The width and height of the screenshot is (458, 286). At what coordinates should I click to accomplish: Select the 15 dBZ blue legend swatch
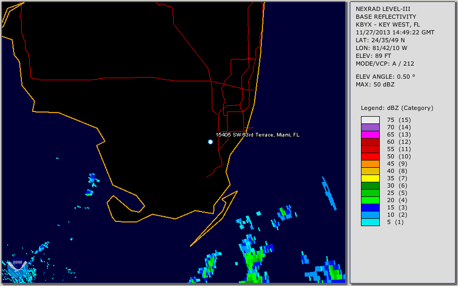point(370,207)
